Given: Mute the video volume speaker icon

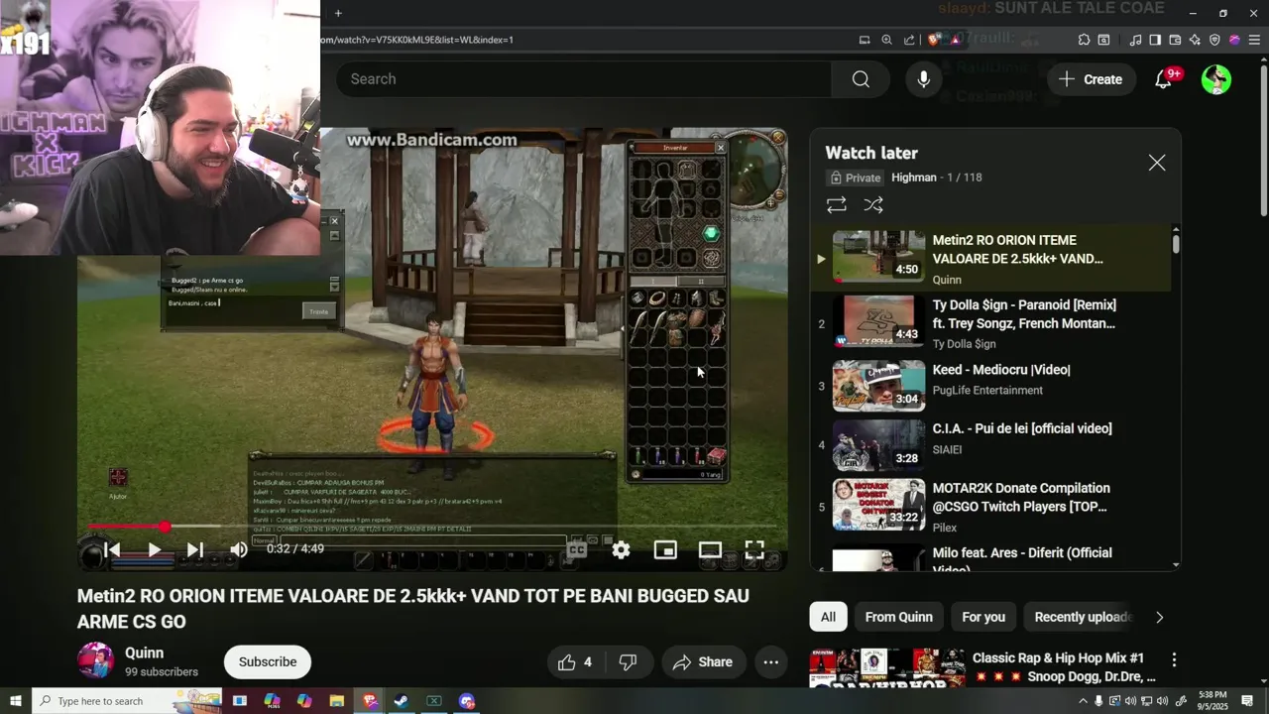Looking at the screenshot, I should tap(239, 549).
